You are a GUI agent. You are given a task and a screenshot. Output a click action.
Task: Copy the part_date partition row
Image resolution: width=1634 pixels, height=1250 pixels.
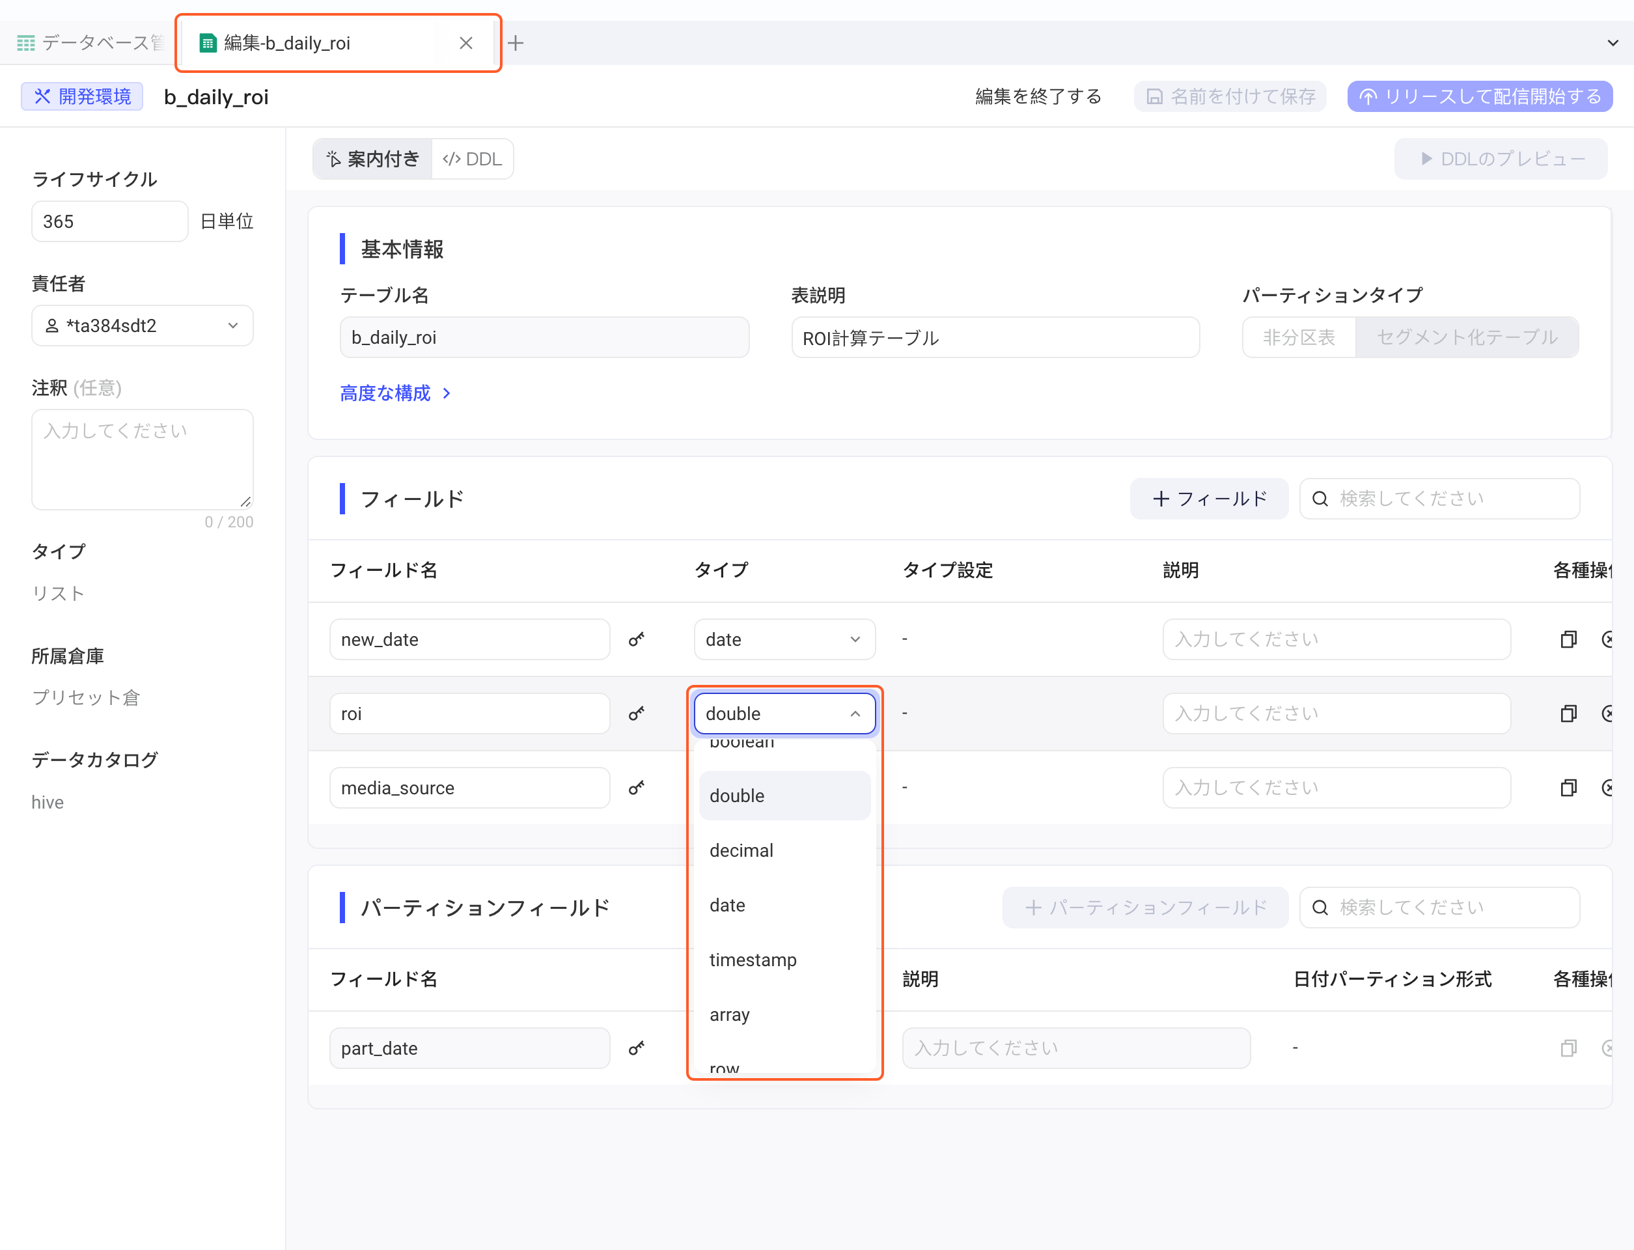(x=1568, y=1048)
